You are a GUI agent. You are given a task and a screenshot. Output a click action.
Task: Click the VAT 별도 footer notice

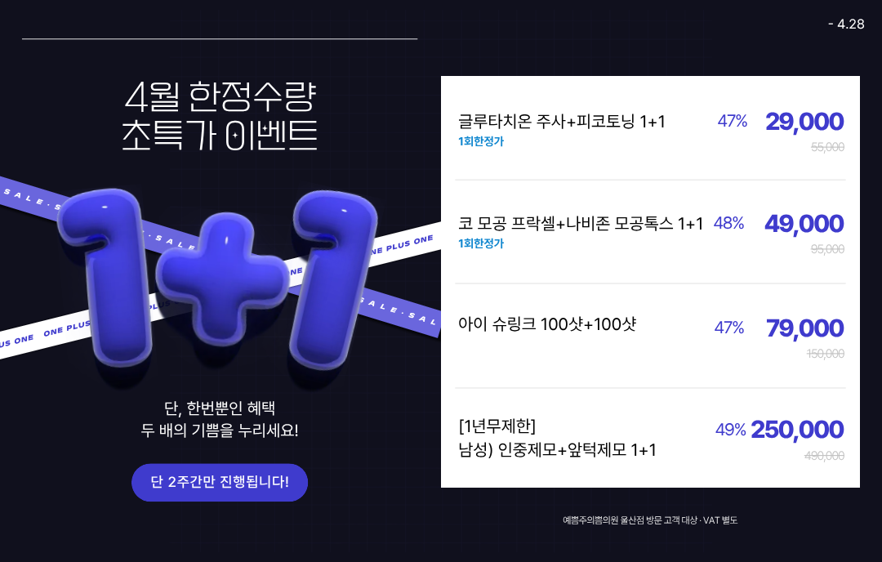coord(649,520)
